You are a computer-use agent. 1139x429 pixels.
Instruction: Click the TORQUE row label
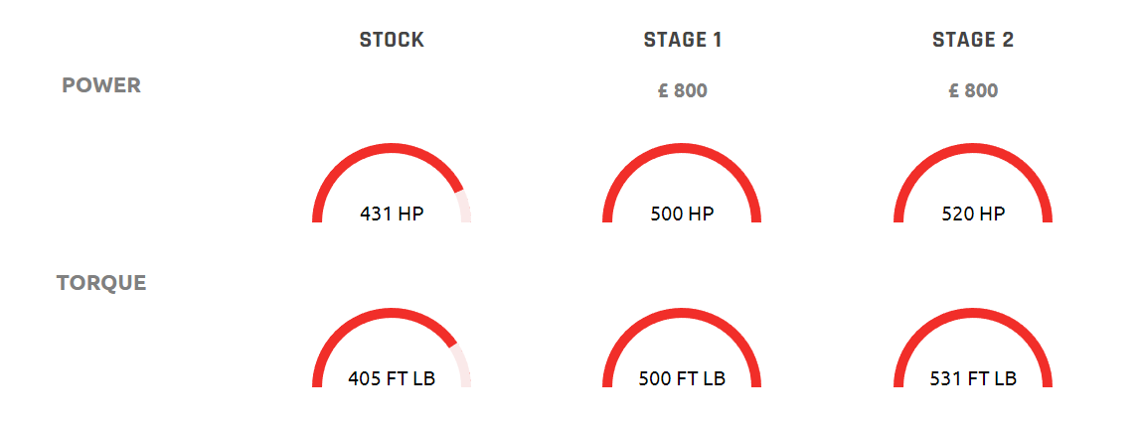(101, 283)
